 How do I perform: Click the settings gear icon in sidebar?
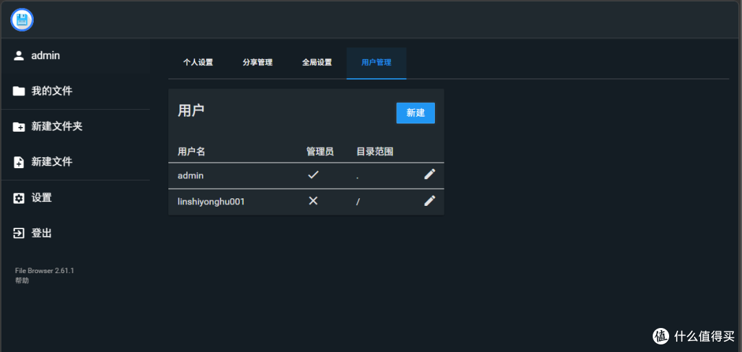(19, 198)
